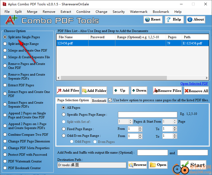Click the Destination Path field
212x175 pixels.
pyautogui.click(x=92, y=165)
